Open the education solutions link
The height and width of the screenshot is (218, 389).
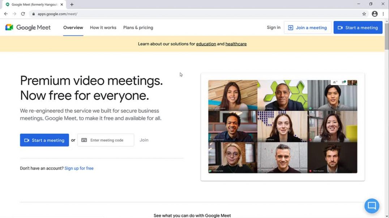206,44
